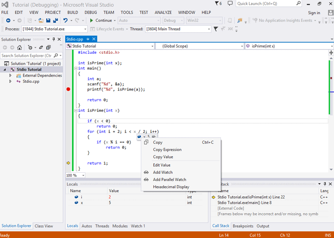Click the editor vertical scrollbar down arrow
The image size is (334, 238).
pos(331,169)
